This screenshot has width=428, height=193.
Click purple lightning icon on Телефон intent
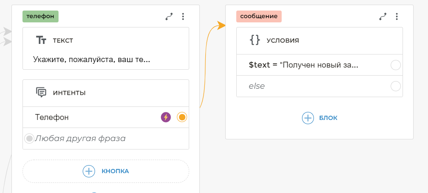(x=166, y=117)
